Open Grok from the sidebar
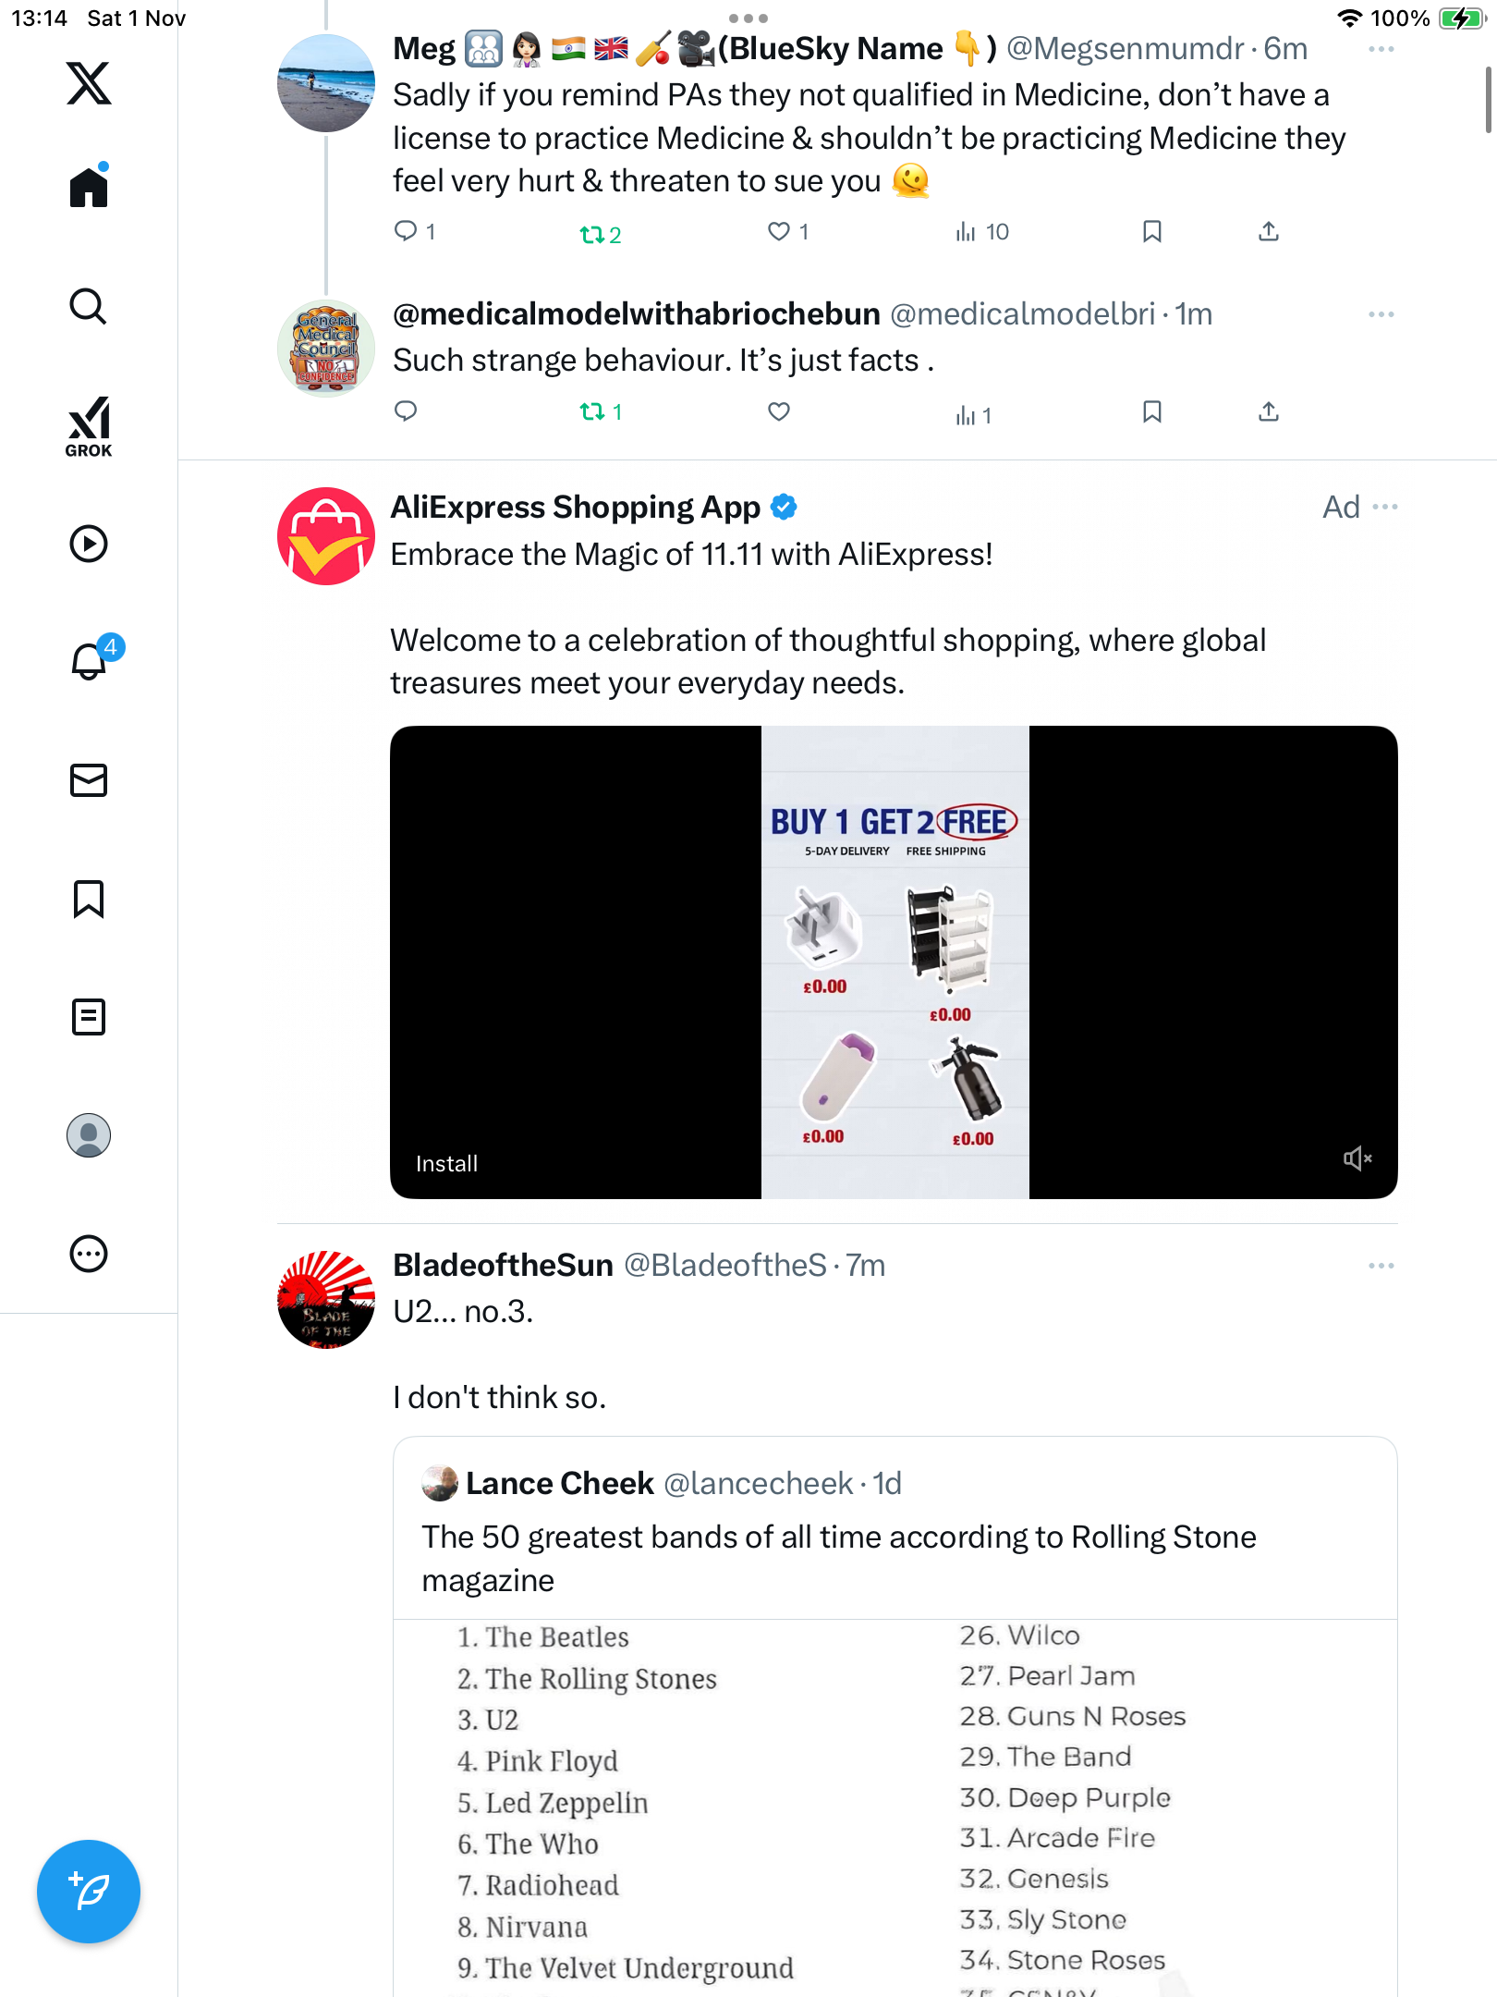 [x=89, y=426]
